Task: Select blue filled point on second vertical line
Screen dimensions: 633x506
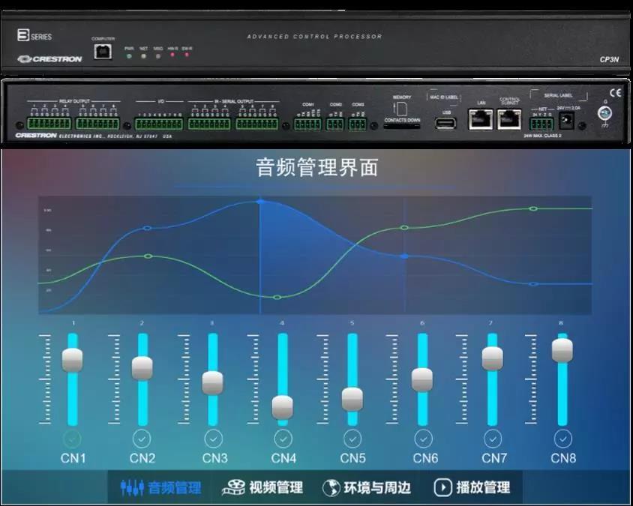Action: tap(404, 256)
